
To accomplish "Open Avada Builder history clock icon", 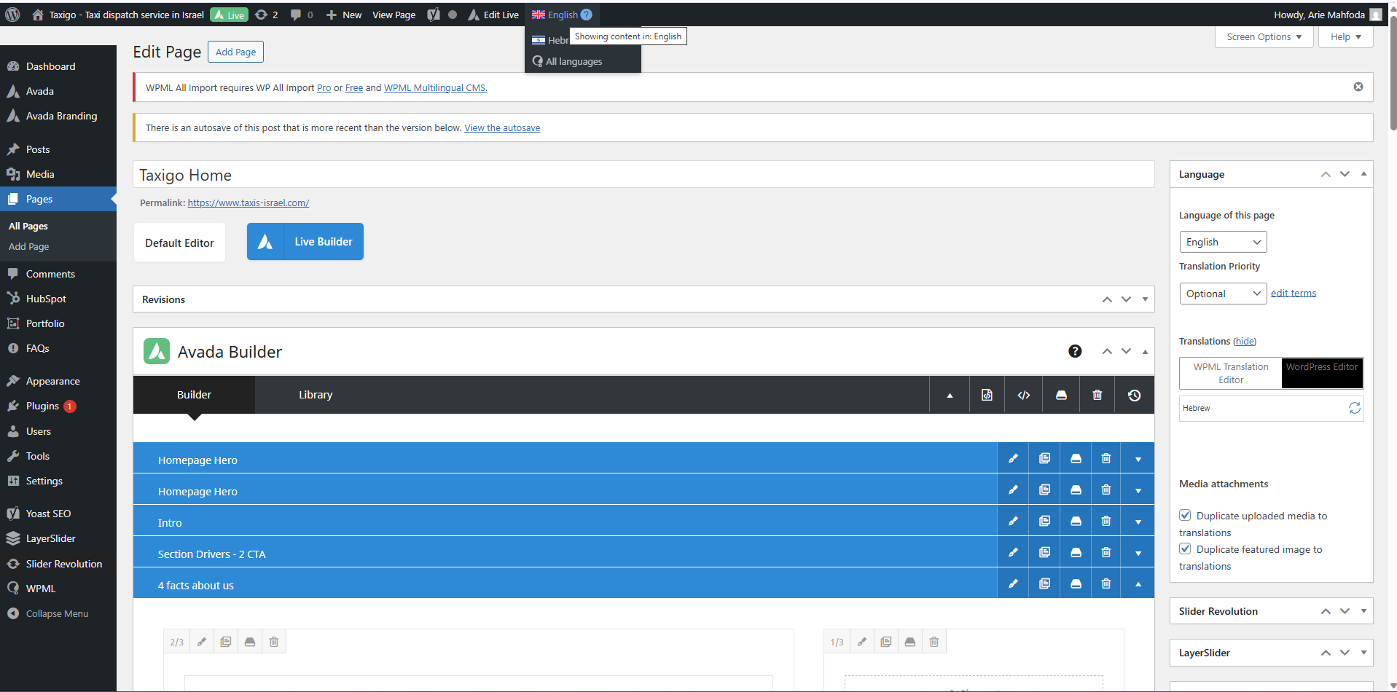I will pyautogui.click(x=1134, y=395).
